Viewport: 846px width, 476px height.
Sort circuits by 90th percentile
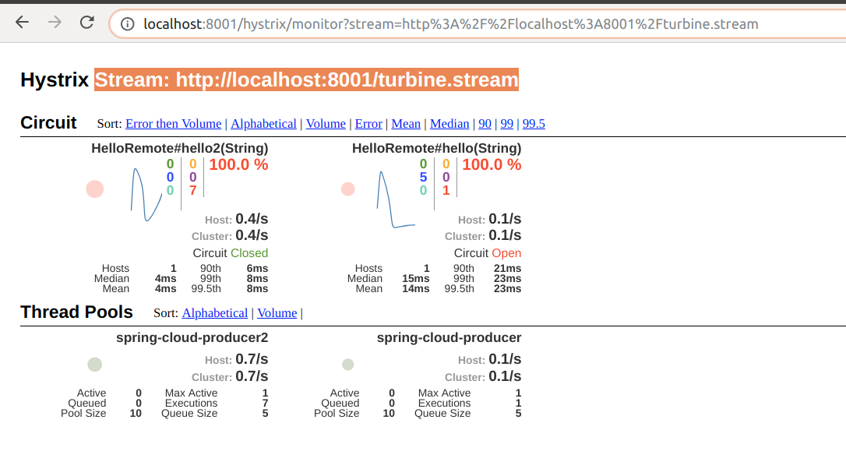[x=485, y=124]
